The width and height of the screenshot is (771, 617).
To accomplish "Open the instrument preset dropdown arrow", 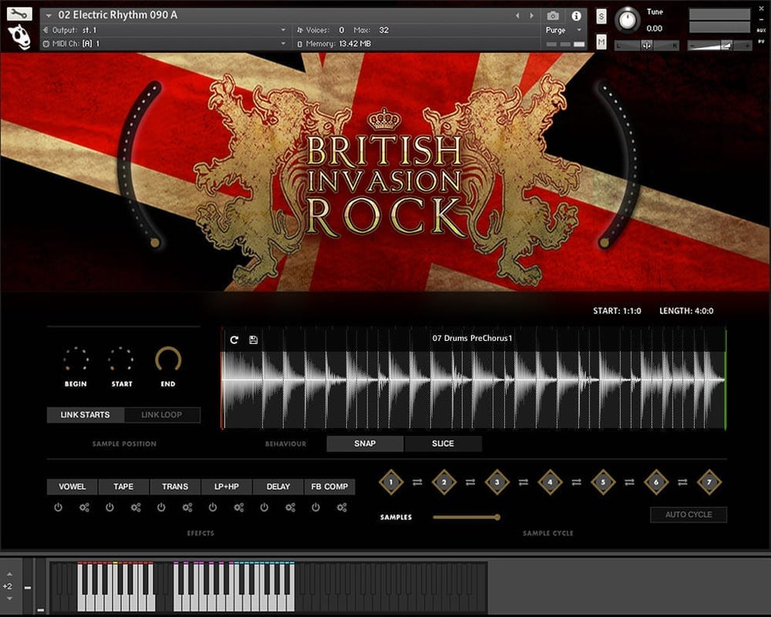I will click(50, 15).
